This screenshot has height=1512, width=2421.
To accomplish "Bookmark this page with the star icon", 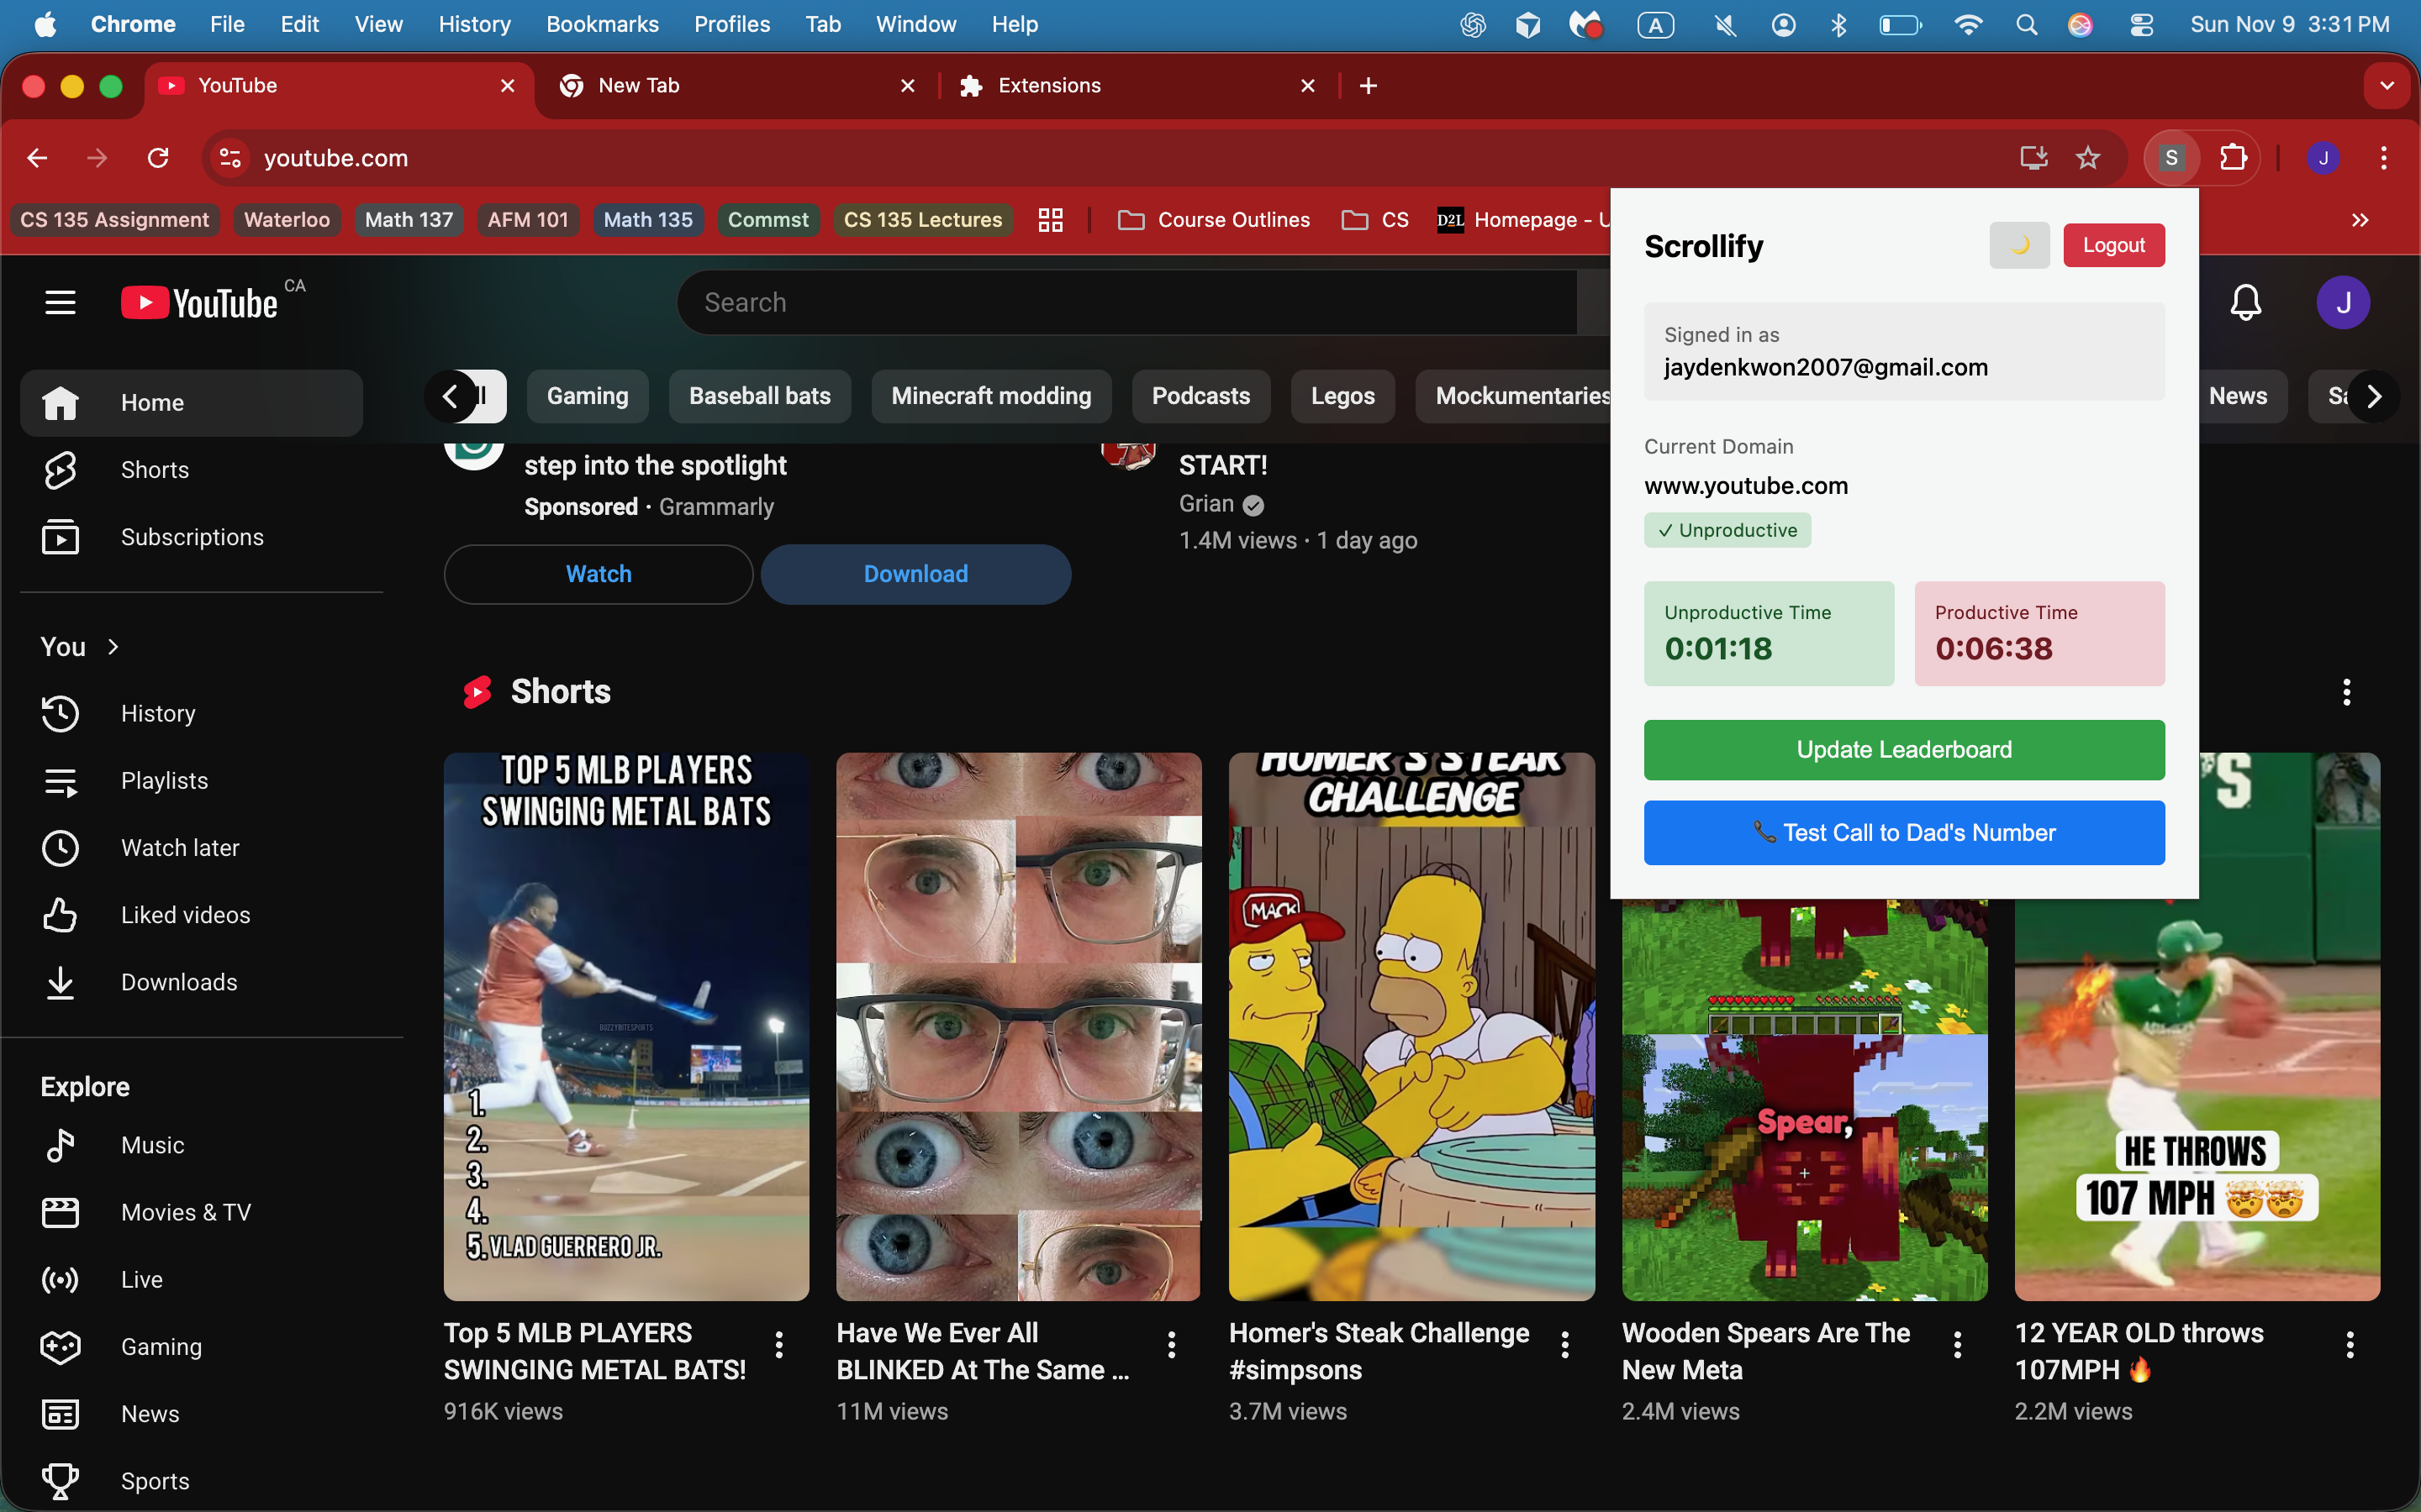I will click(2088, 158).
